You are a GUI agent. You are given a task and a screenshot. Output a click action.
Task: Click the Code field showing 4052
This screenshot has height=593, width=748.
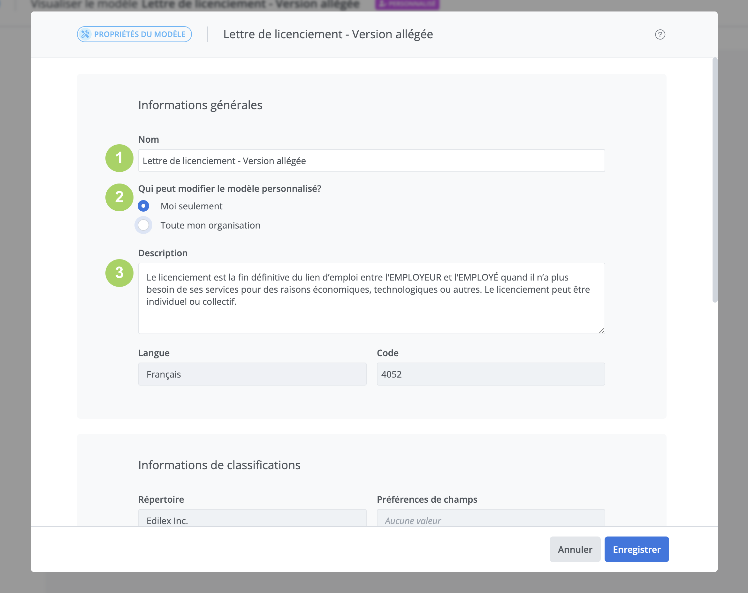coord(491,374)
